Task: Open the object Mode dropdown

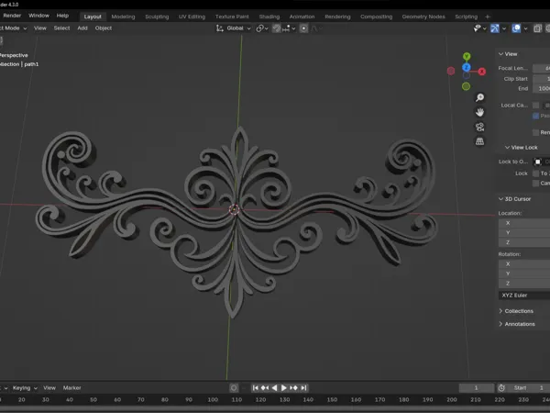Action: tap(14, 28)
